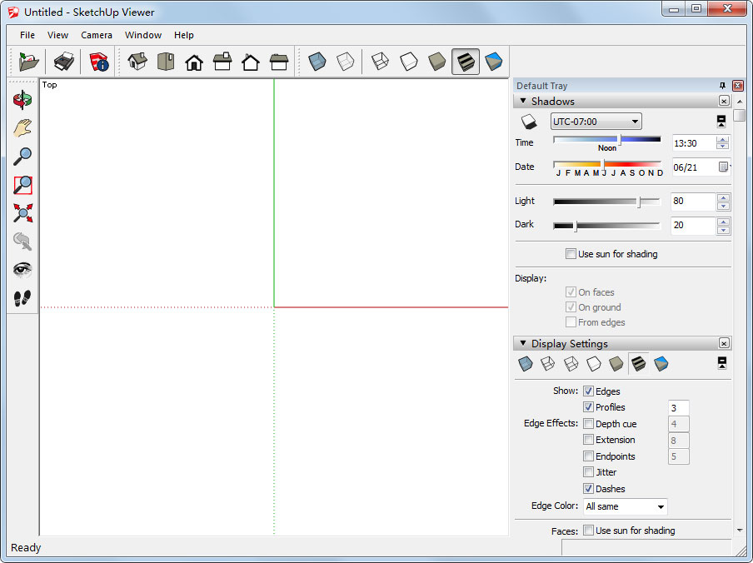
Task: Click the Dark slider handle
Action: tap(576, 226)
